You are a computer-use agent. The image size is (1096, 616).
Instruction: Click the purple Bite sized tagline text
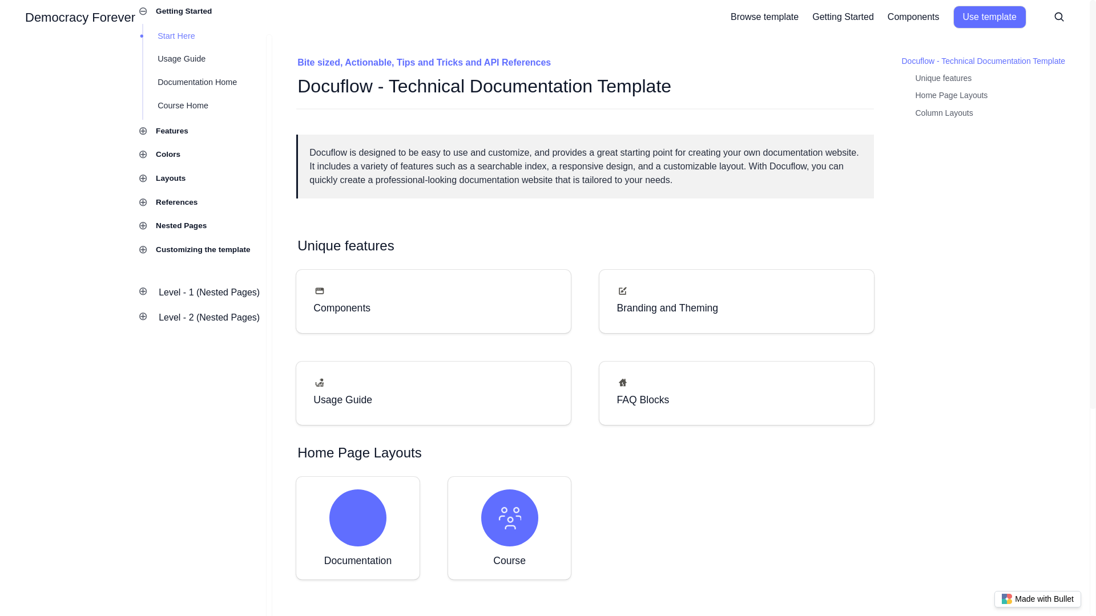tap(424, 63)
